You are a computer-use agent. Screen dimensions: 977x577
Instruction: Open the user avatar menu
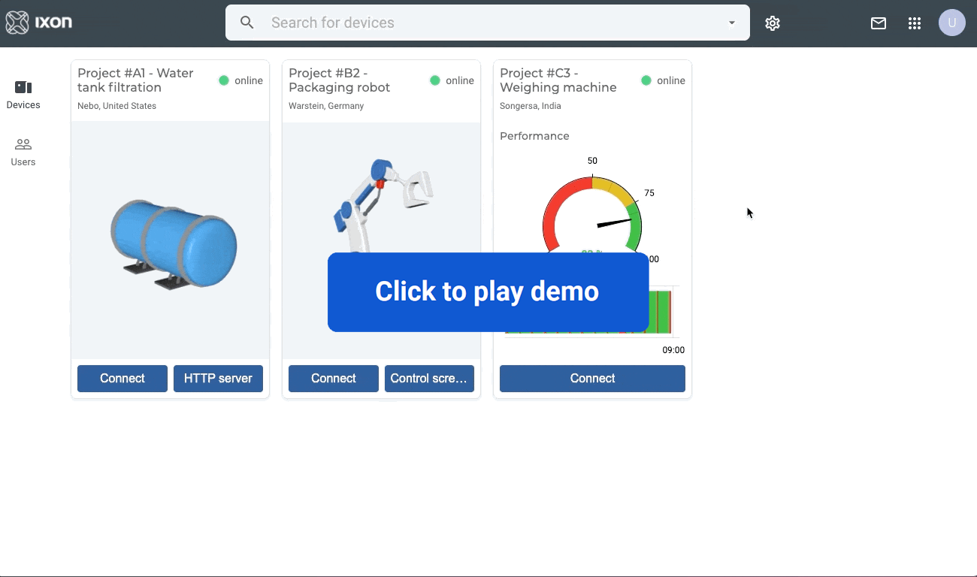click(951, 23)
